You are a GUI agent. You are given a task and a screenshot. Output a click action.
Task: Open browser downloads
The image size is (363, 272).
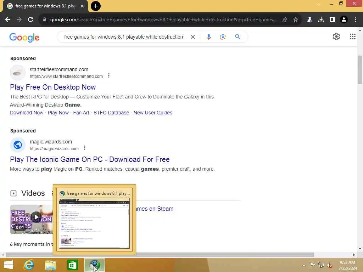click(x=321, y=20)
